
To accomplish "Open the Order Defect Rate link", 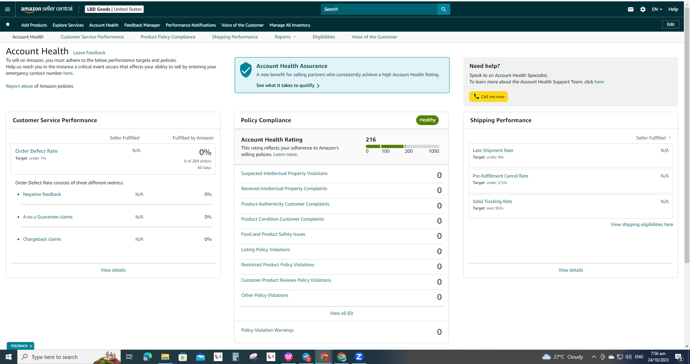I will point(36,151).
